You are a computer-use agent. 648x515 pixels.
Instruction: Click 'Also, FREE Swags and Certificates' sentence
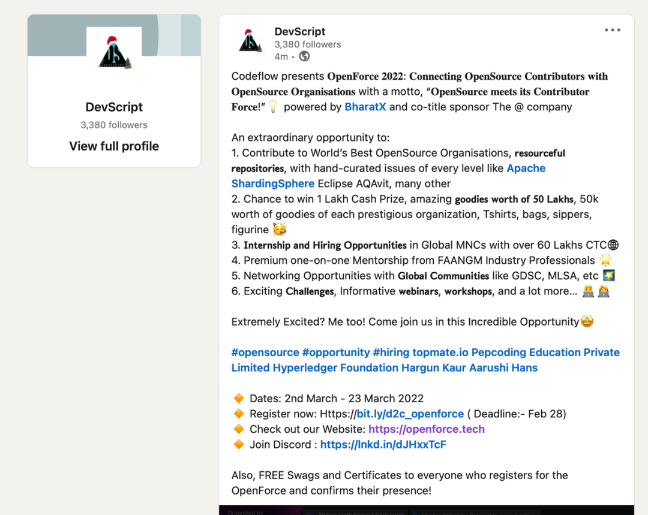[399, 483]
